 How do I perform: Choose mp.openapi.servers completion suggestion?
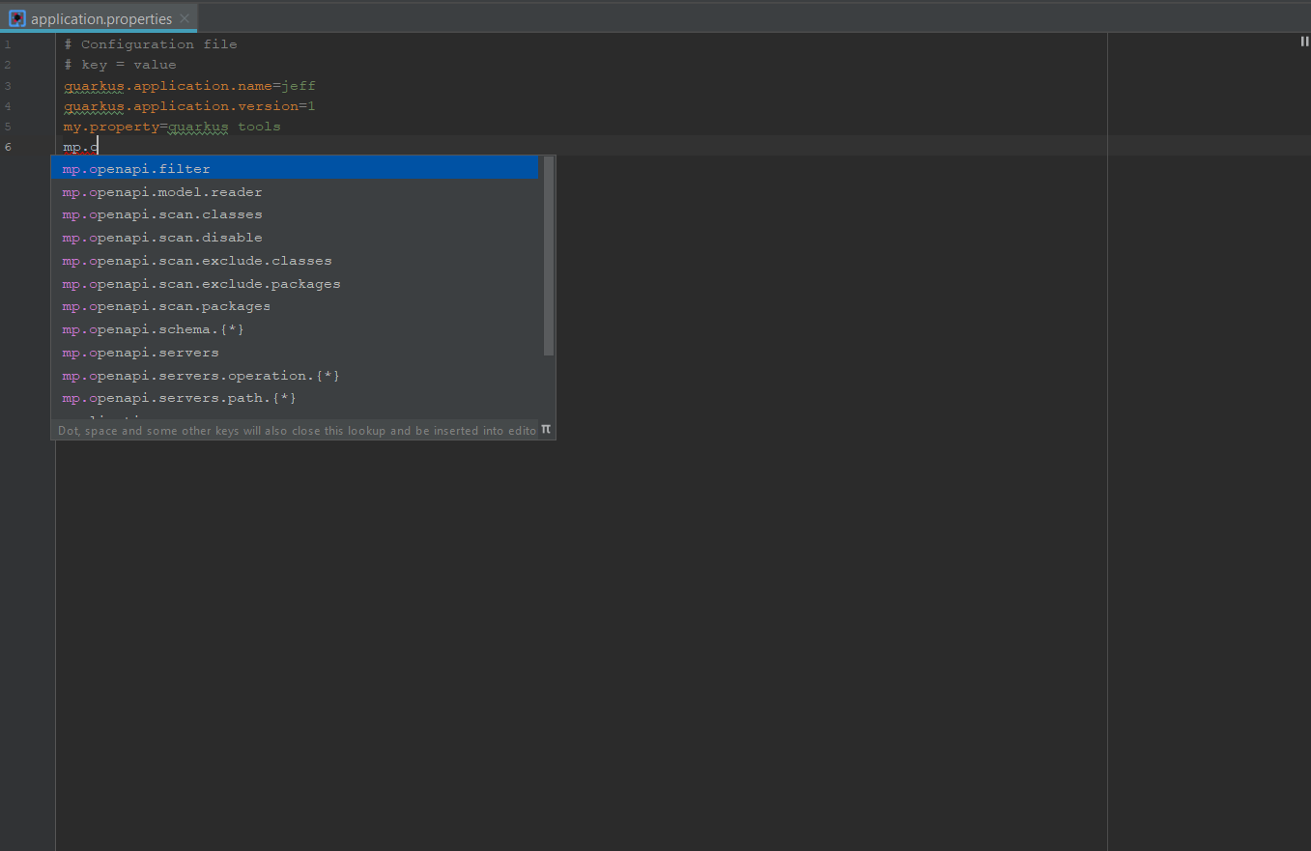(x=295, y=353)
